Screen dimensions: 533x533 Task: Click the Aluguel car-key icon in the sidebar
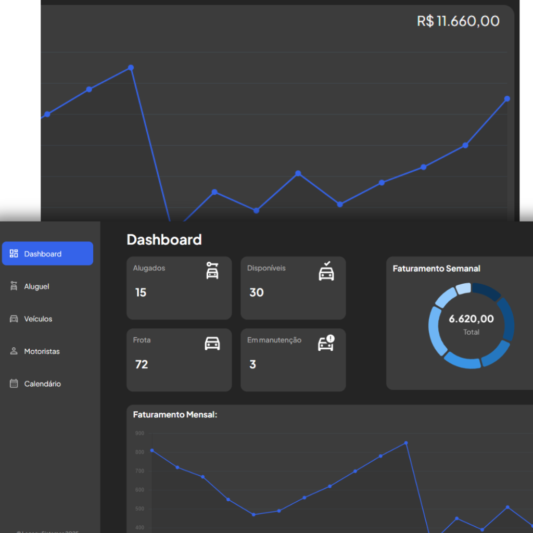click(x=14, y=286)
